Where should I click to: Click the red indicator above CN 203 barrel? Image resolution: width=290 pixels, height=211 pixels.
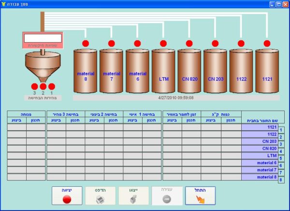(x=215, y=44)
